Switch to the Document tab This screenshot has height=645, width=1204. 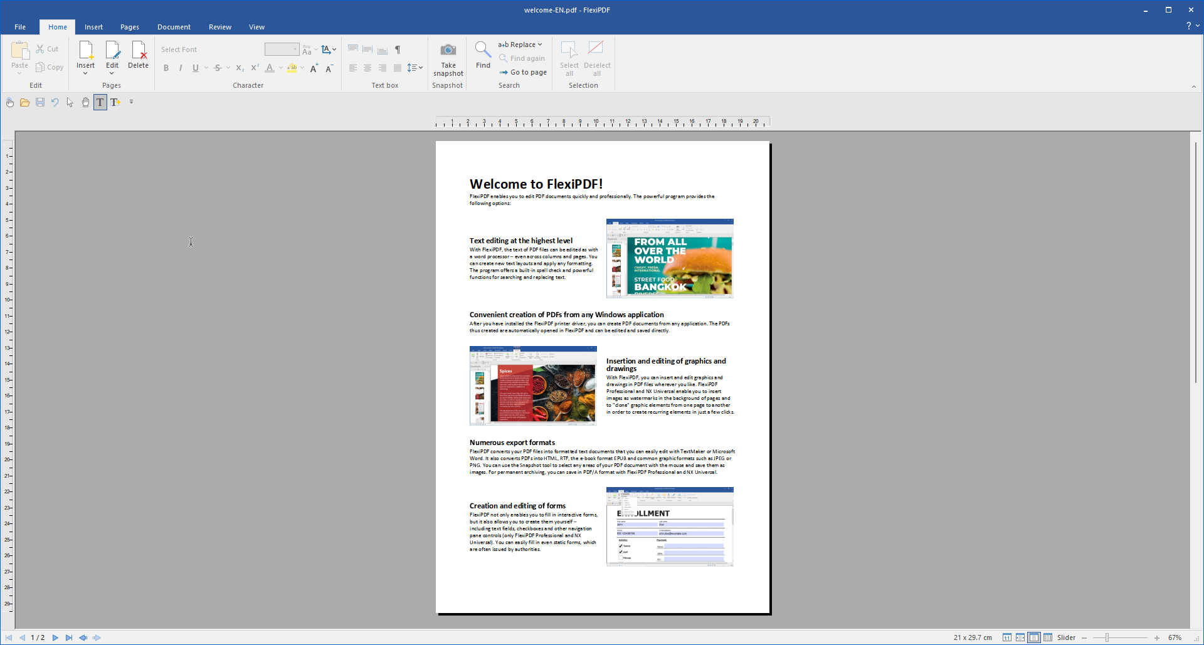click(x=174, y=27)
